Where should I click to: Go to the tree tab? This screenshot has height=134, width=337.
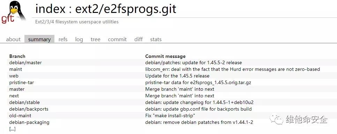[x=96, y=39]
